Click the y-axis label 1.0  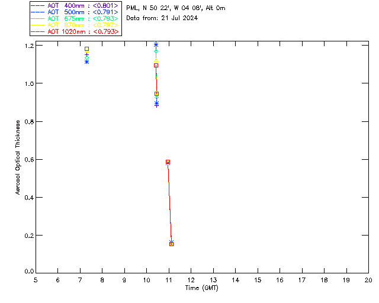29,83
